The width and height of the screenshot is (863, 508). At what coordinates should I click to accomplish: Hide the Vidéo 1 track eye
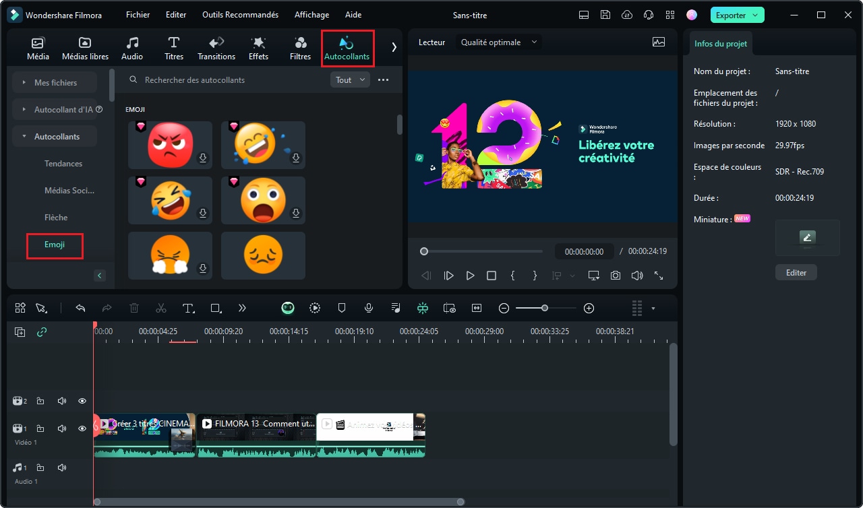click(82, 428)
